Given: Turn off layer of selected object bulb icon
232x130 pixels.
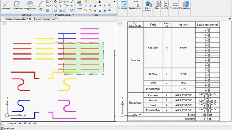Looking at the screenshot, I should (86, 6).
